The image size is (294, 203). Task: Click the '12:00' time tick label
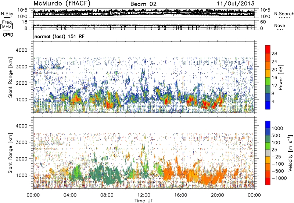click(144, 195)
